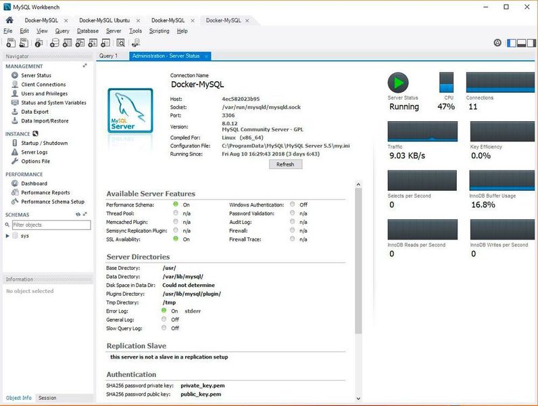
Task: Switch to the Query 1 tab
Action: pos(108,56)
